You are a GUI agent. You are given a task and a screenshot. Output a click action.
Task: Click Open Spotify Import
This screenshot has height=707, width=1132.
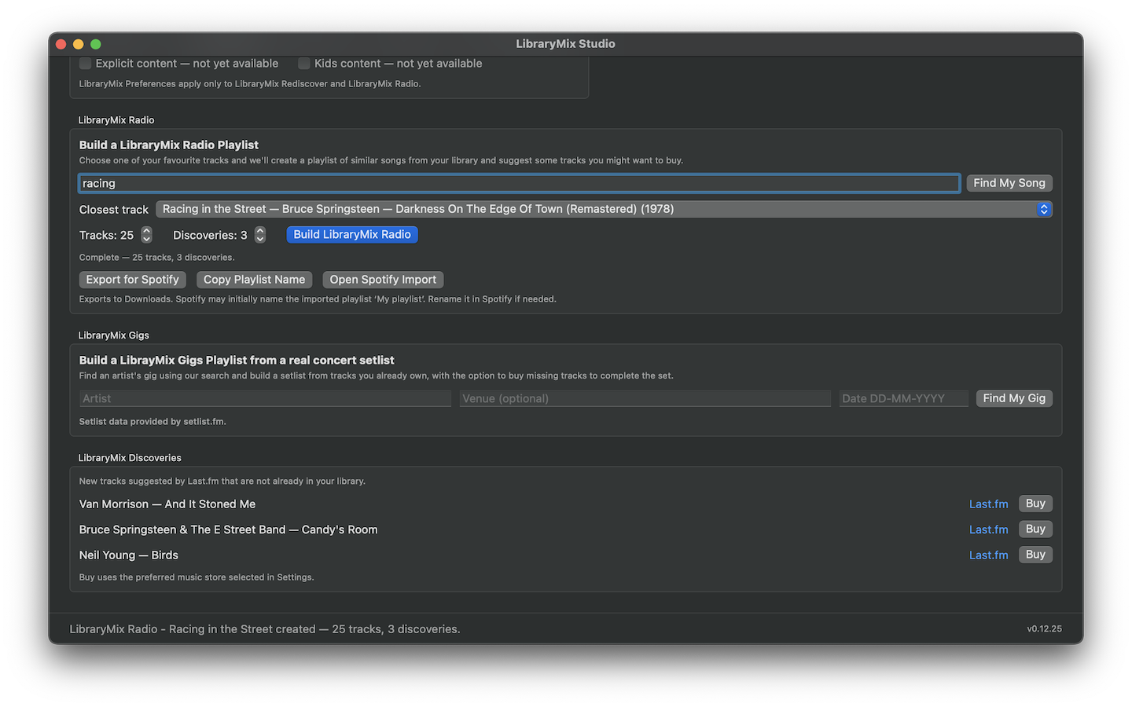point(383,280)
